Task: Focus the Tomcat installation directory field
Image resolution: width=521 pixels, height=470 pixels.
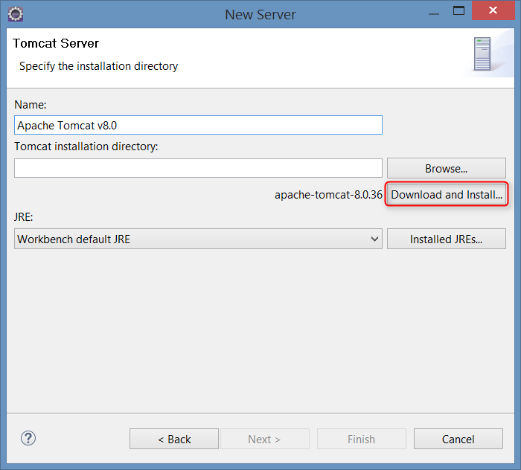Action: (x=198, y=168)
